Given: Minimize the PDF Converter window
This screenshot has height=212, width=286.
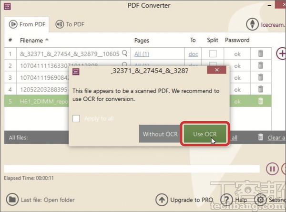Looking at the screenshot, I should (269, 5).
